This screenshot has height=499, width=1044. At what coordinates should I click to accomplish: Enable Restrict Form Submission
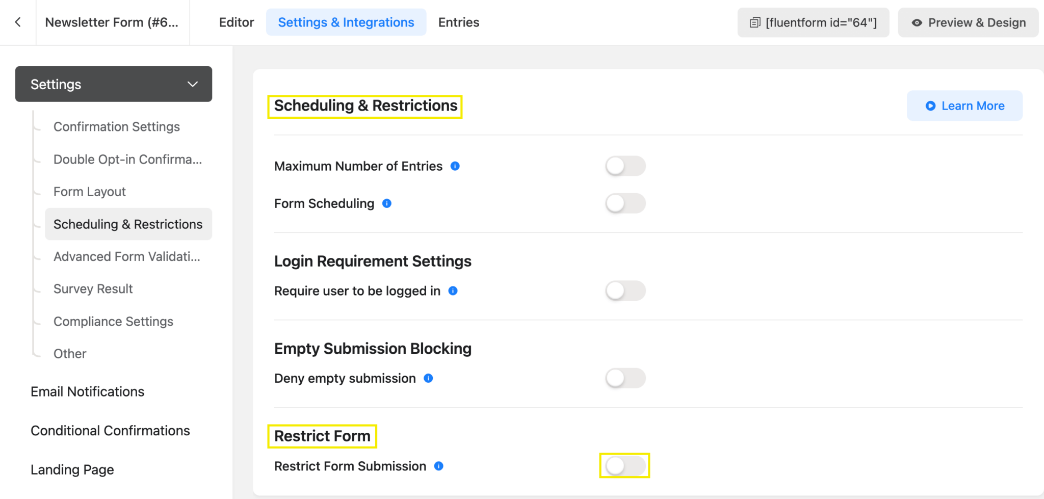624,465
